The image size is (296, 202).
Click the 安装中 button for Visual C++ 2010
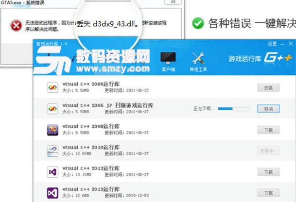268,151
